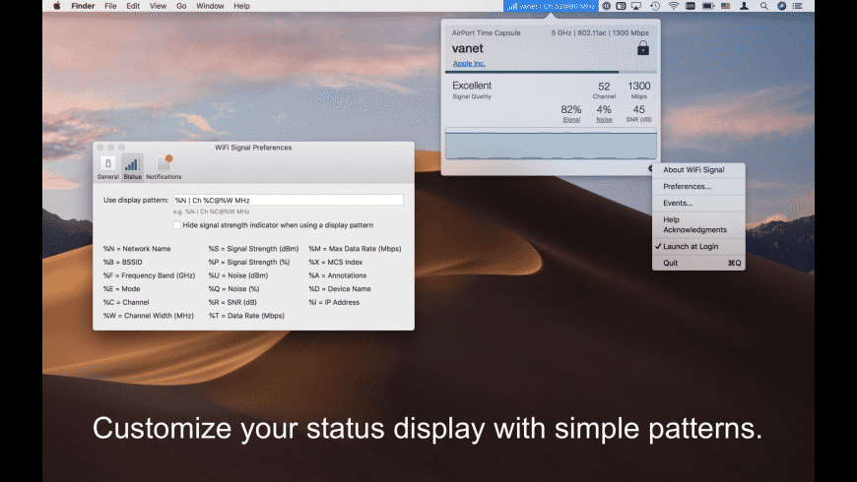Open the Finder menu
The width and height of the screenshot is (857, 482).
tap(83, 6)
